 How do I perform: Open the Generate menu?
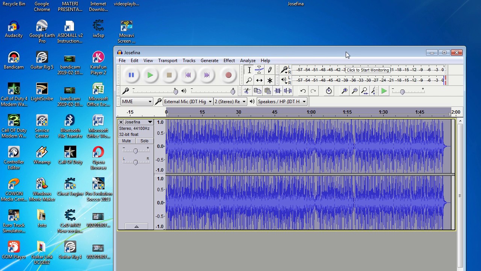[x=209, y=61]
